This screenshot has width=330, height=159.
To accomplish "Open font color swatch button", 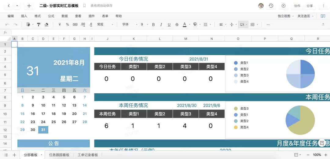I will 185,25.
